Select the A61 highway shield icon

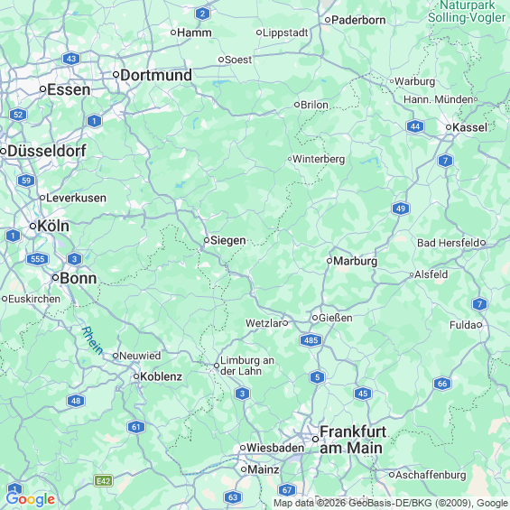point(136,427)
